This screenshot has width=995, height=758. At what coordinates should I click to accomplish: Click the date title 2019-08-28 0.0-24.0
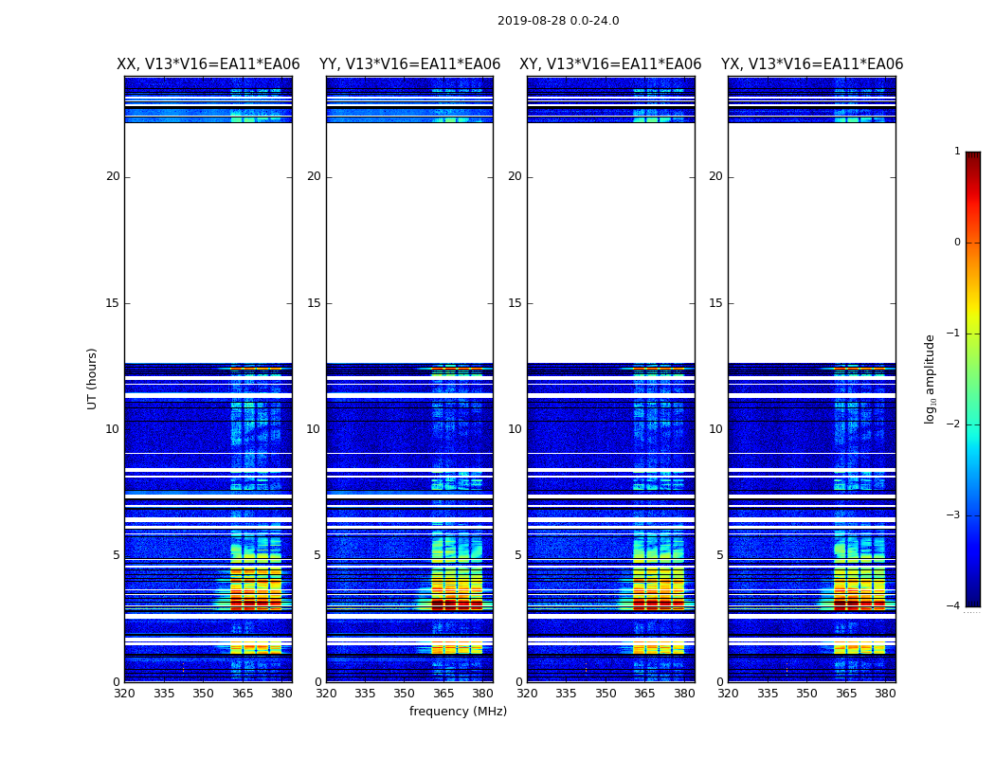point(558,21)
